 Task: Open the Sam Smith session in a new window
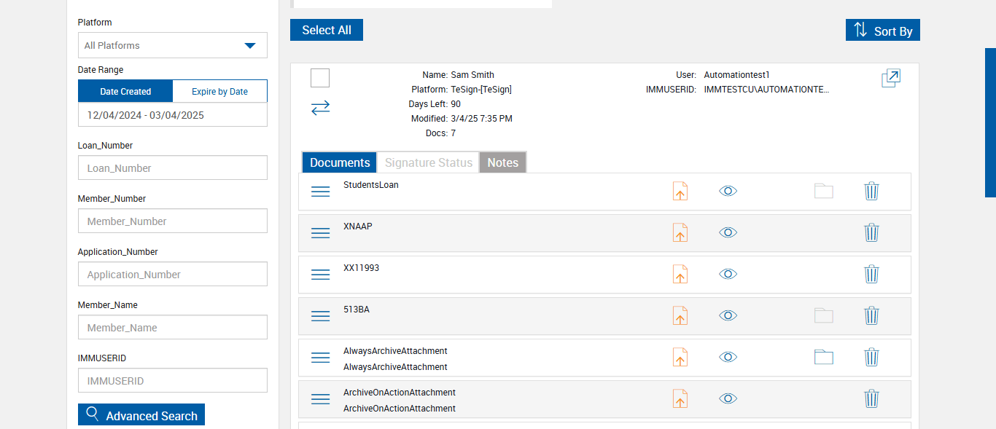[x=891, y=78]
